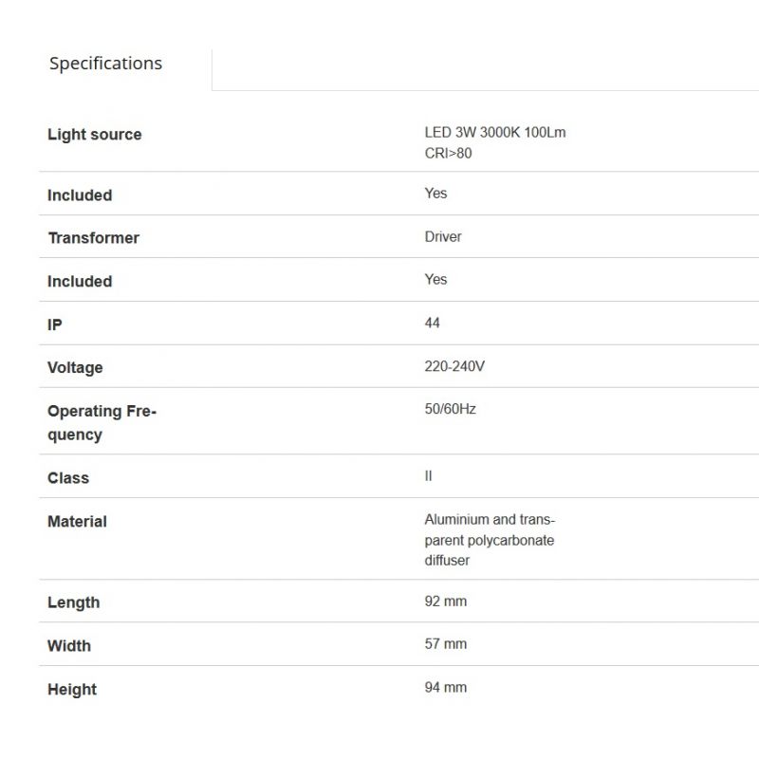759x759 pixels.
Task: Select the Aluminium and polycarbonate diffuser text
Action: pyautogui.click(x=490, y=540)
